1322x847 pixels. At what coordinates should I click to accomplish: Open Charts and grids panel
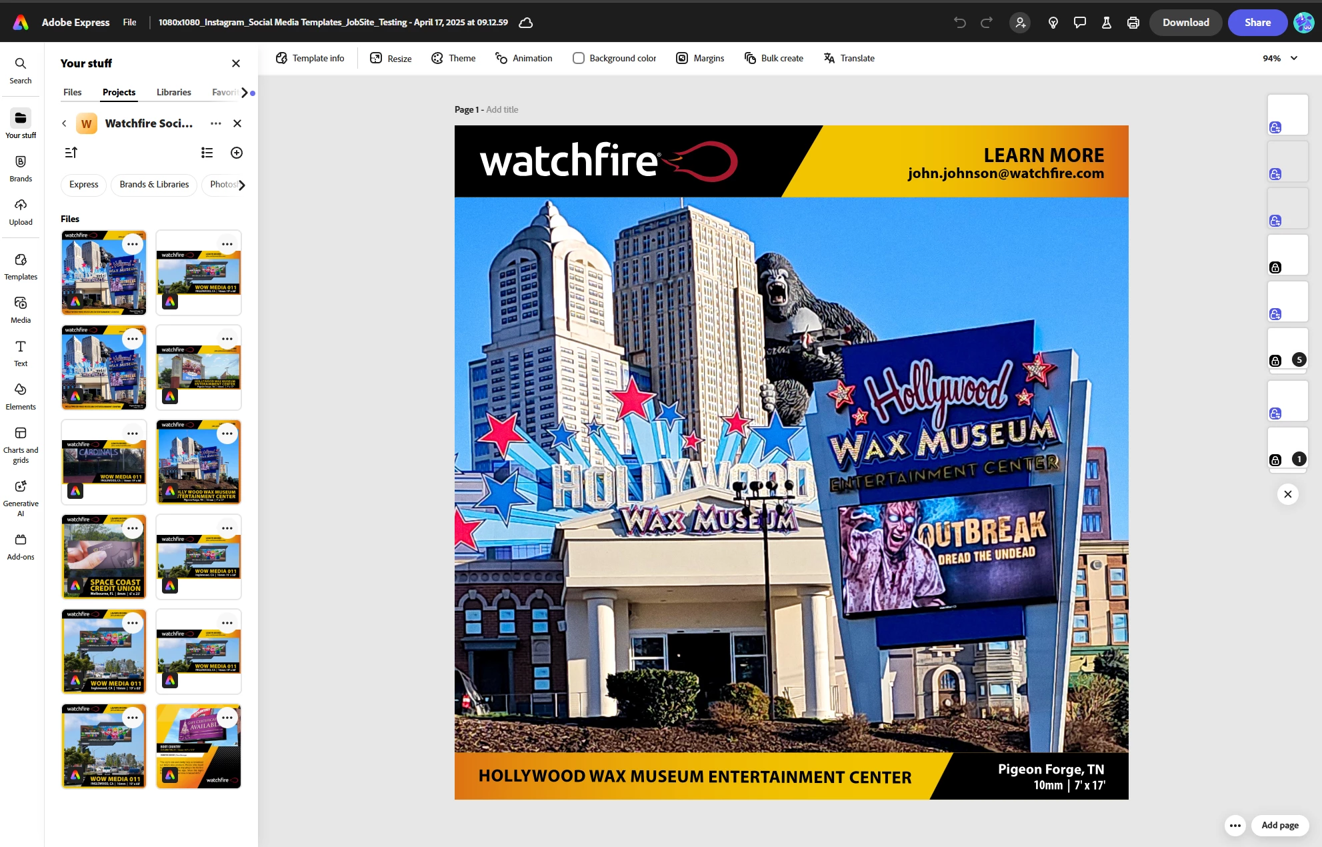21,444
